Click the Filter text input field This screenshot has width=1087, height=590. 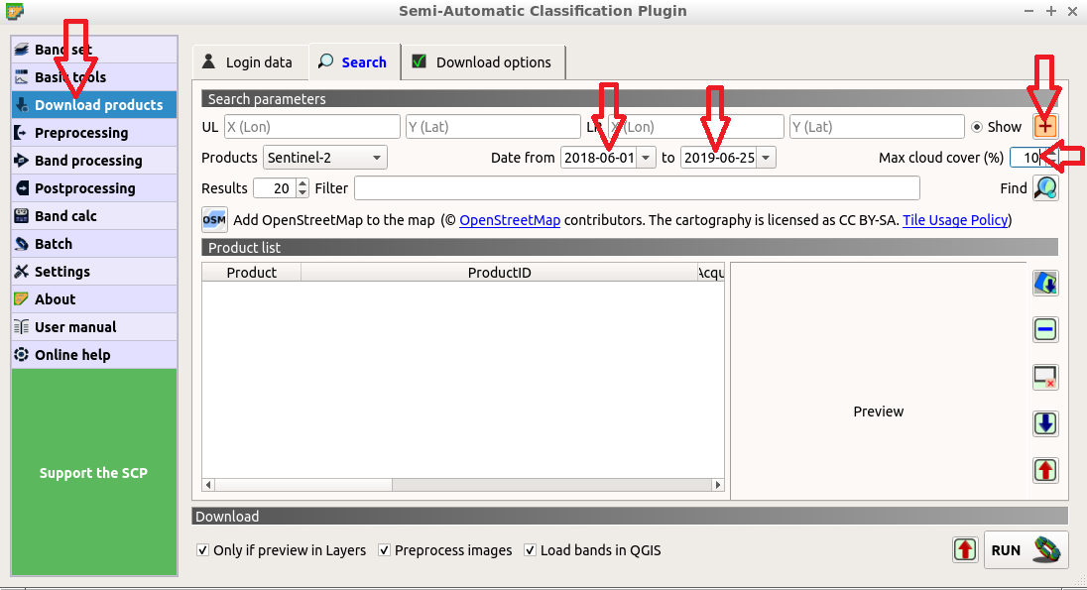[x=636, y=188]
